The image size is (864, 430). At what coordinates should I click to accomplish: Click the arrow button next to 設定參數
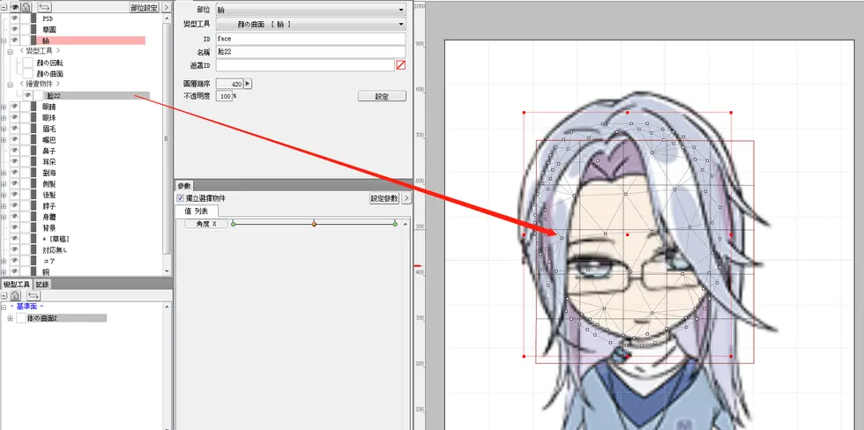pos(406,198)
